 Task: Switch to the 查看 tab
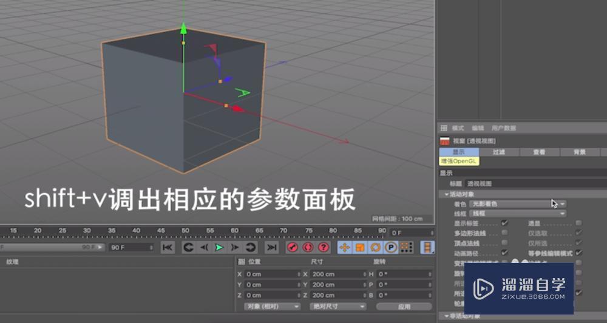coord(539,152)
